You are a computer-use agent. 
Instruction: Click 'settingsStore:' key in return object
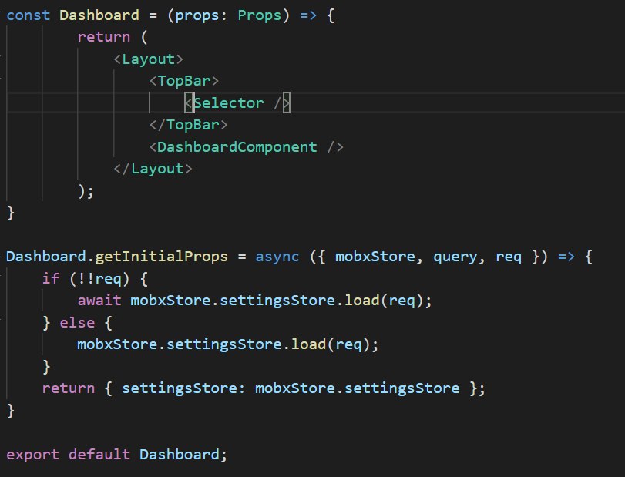coord(183,388)
